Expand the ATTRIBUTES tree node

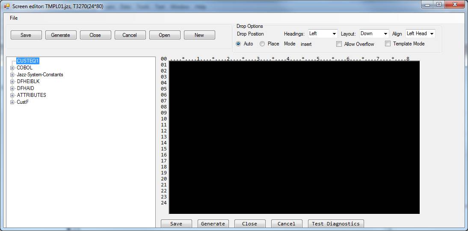coord(12,95)
